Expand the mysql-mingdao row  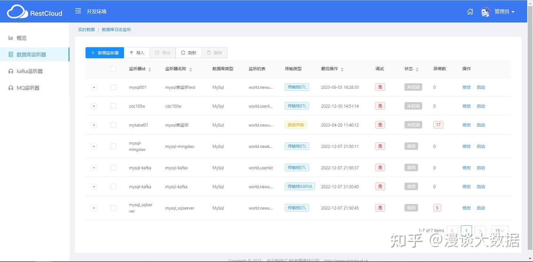tap(94, 146)
